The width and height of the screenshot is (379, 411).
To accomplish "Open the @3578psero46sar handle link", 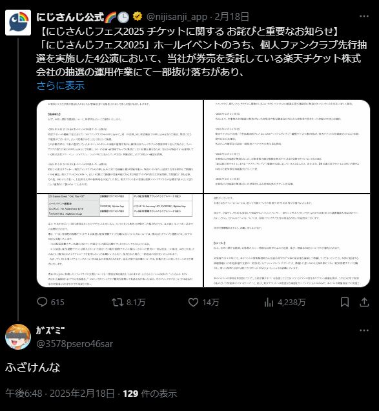I will point(75,344).
